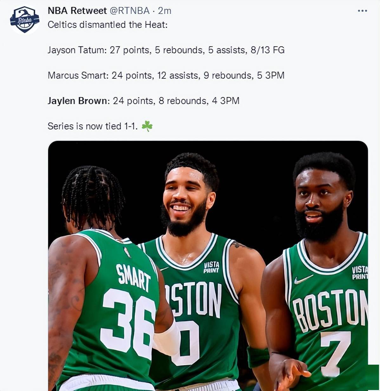Visit the @RTNBA handle link
The image size is (380, 391).
coord(129,11)
